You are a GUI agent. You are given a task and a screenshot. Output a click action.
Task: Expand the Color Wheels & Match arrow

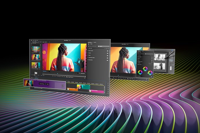click(x=88, y=57)
